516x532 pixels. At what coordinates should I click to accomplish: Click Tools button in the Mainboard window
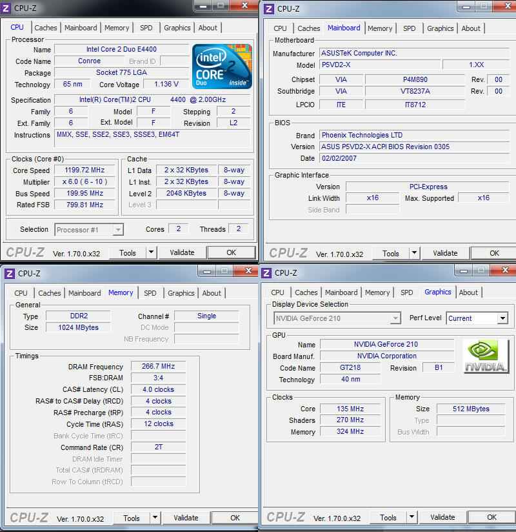[x=391, y=254]
